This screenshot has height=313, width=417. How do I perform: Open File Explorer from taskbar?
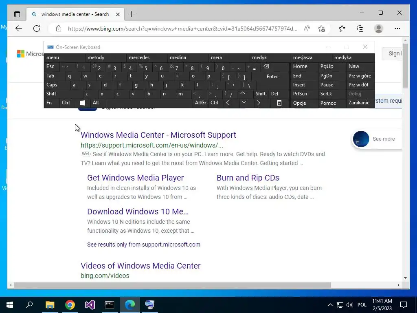50,305
